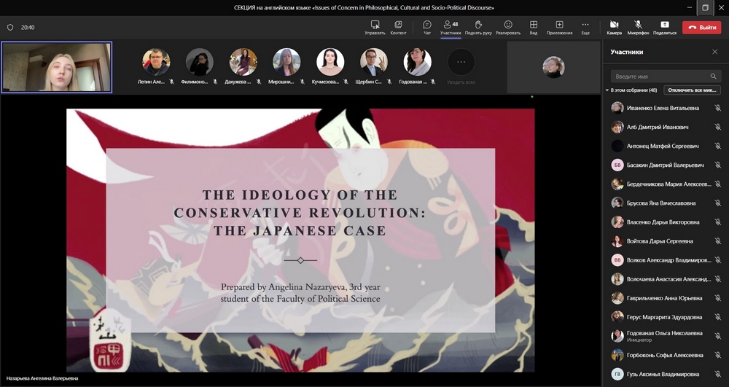Focus the Введите имя search field

coord(666,77)
